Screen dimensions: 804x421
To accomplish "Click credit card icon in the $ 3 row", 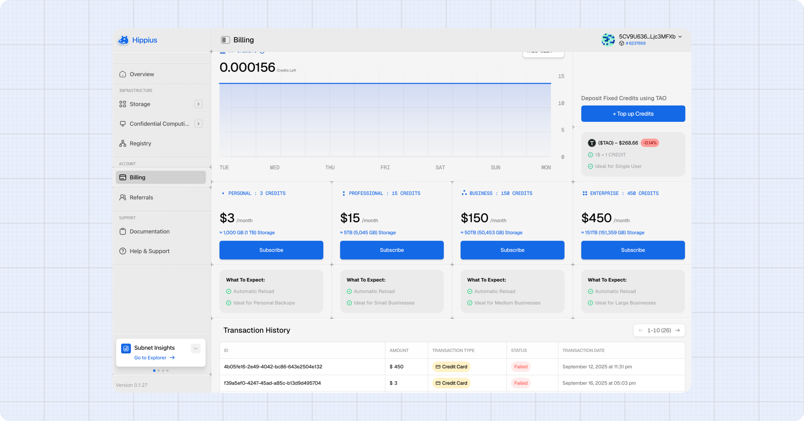I will coord(438,383).
